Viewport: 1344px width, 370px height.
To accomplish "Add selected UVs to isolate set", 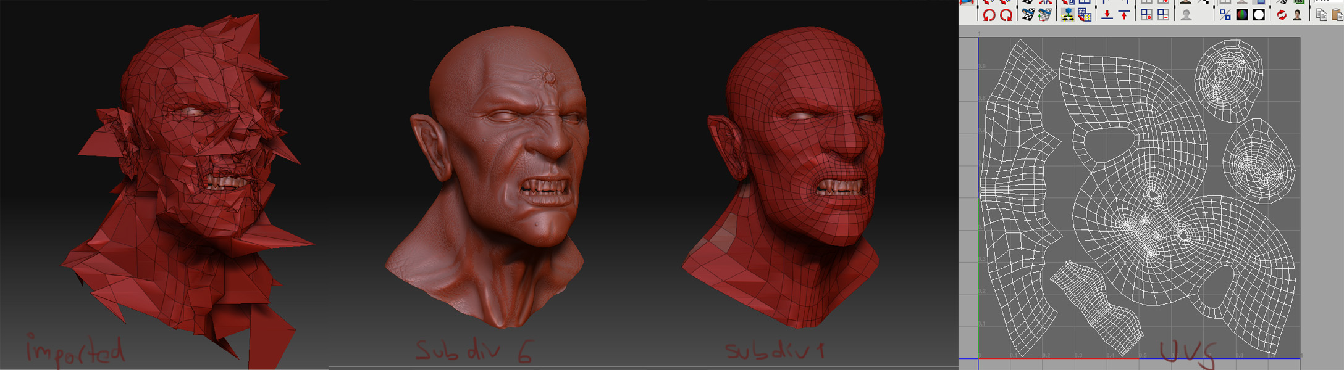I will pyautogui.click(x=1146, y=15).
